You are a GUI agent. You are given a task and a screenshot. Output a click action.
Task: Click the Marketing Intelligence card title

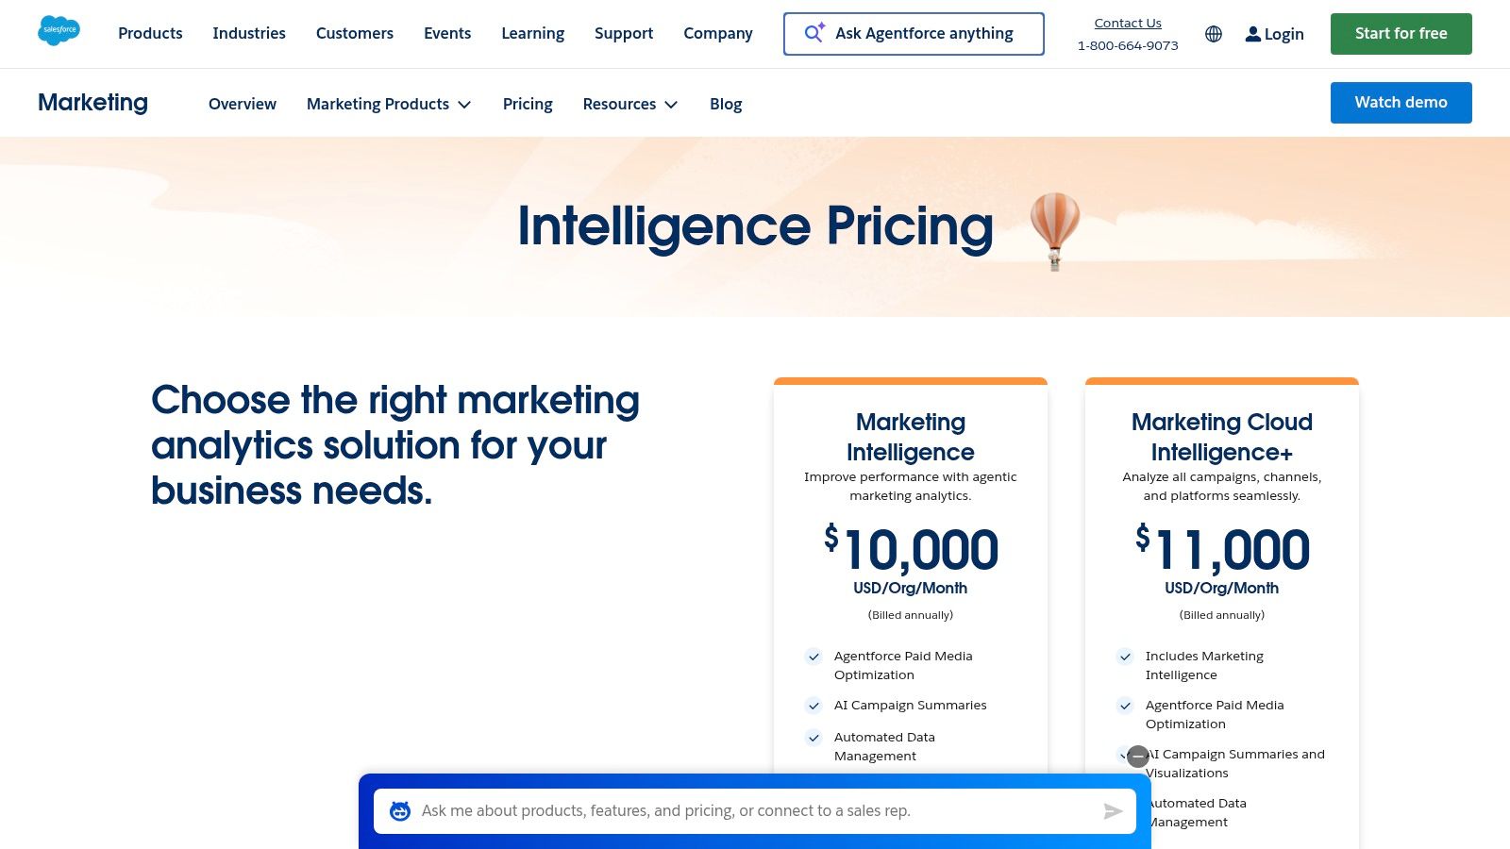tap(911, 437)
